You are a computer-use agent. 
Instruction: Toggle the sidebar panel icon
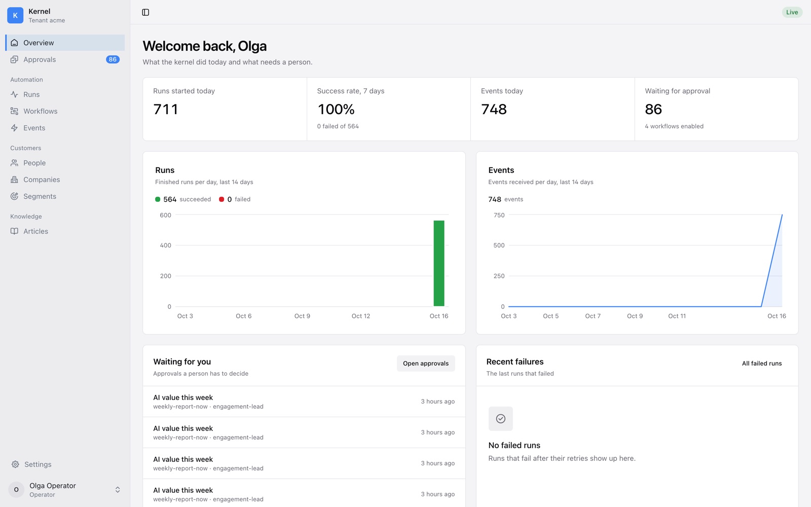point(145,12)
